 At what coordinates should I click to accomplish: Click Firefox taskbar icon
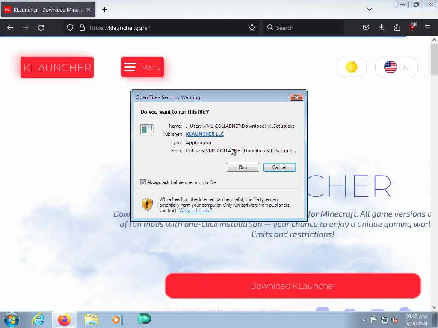click(x=64, y=319)
